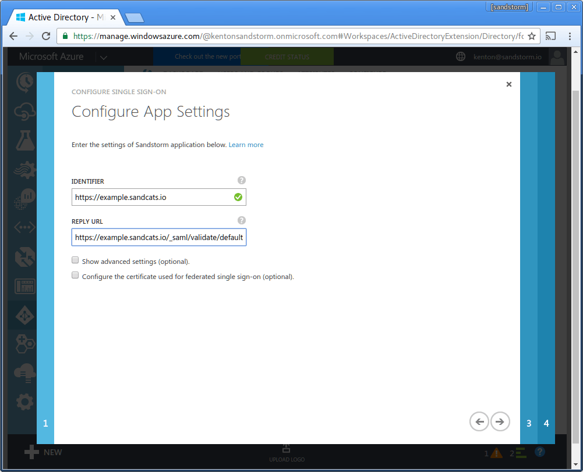
Task: Expand the Microsoft Azure dropdown chevron
Action: tap(104, 57)
